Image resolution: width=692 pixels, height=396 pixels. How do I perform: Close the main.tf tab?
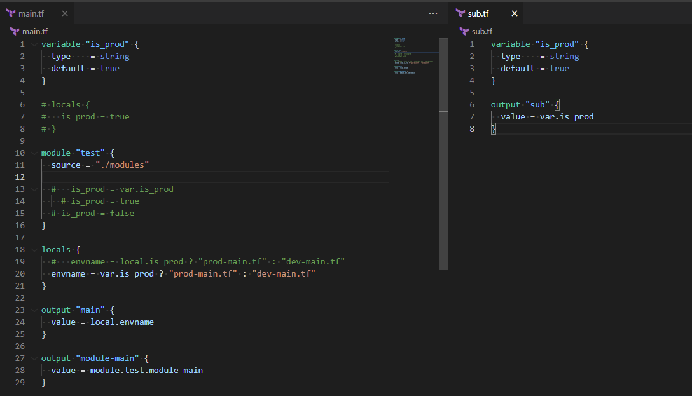click(65, 13)
